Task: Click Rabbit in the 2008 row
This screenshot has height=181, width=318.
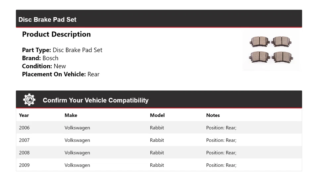Action: click(x=157, y=153)
